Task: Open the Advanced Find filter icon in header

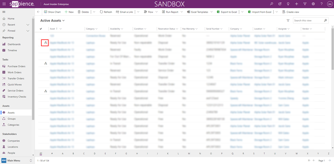Action: pos(305,4)
